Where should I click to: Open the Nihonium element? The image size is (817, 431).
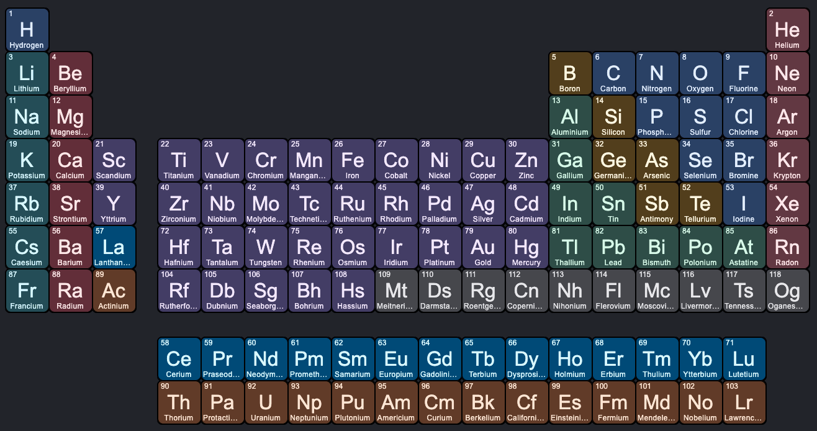pyautogui.click(x=570, y=291)
